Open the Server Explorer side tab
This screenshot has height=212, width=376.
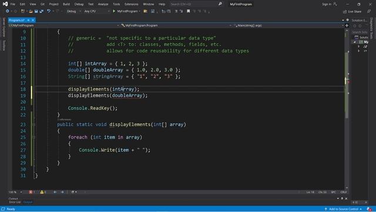click(x=4, y=28)
